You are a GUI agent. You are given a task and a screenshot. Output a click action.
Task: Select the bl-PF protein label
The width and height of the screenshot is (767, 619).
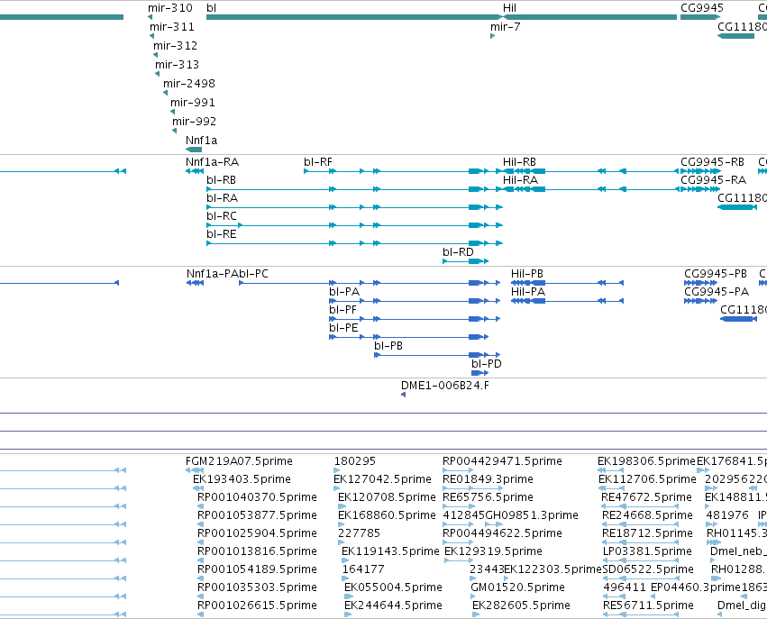tap(342, 310)
